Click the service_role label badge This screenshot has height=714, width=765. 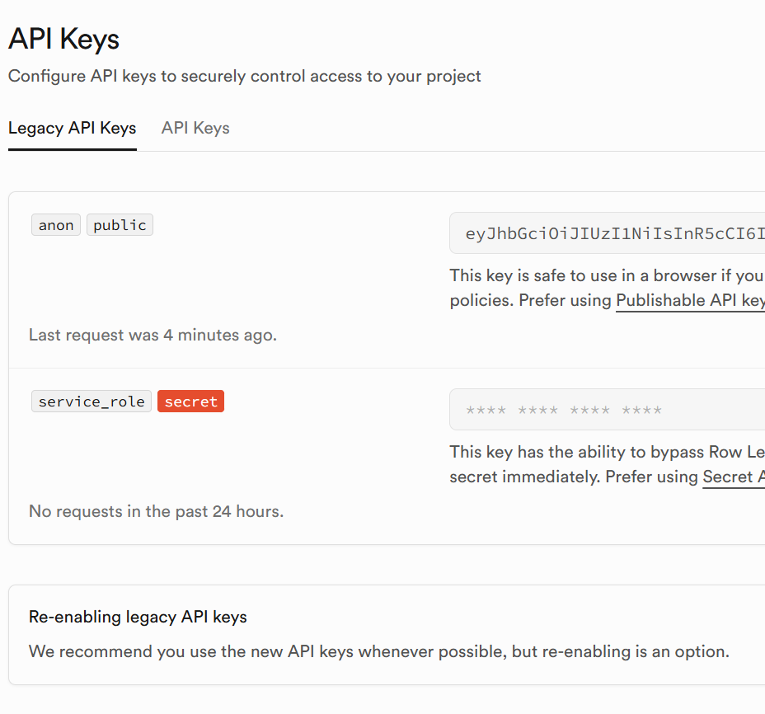[92, 402]
